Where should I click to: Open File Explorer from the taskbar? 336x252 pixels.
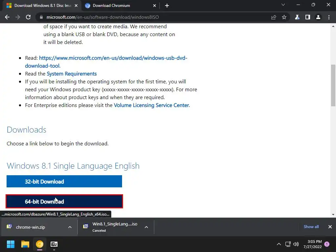[25, 244]
